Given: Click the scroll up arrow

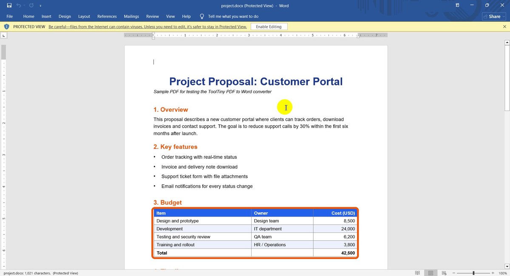Looking at the screenshot, I should 507,42.
